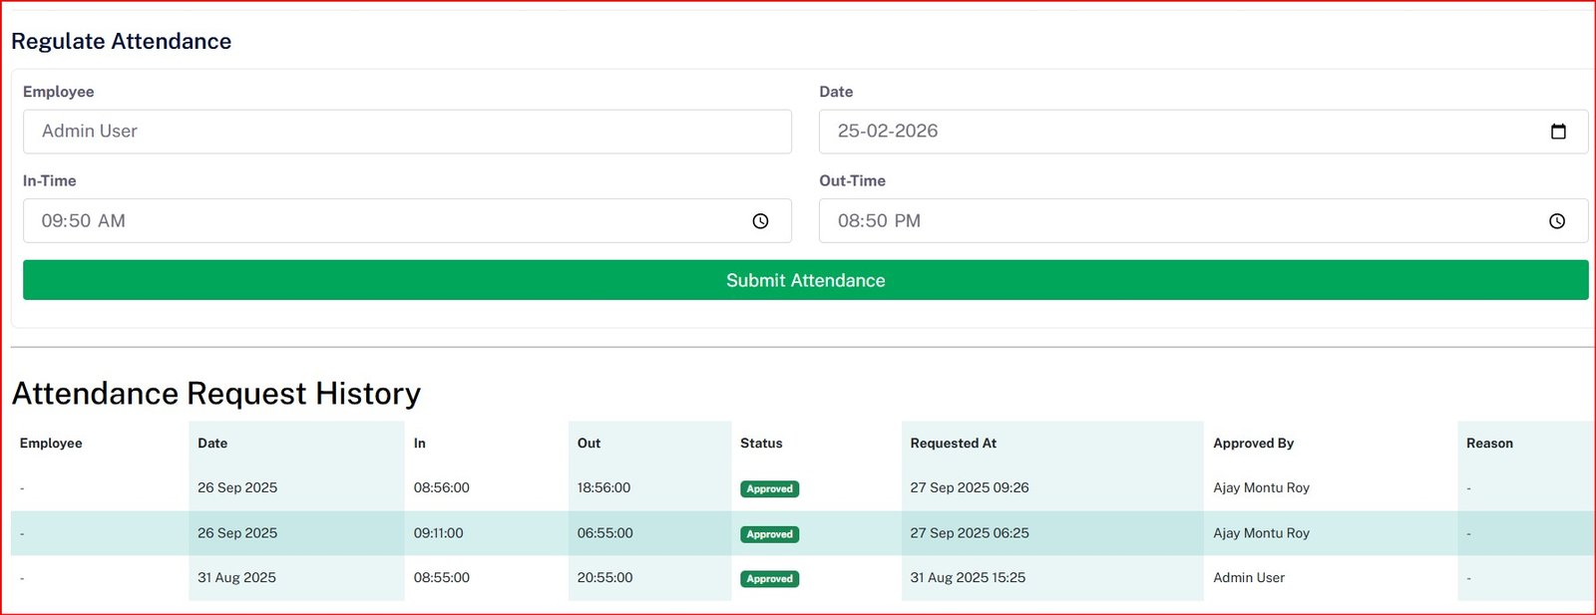Screen dimensions: 1596x615
Task: Click the Approved badge for 31 Aug 2025
Action: click(x=769, y=579)
